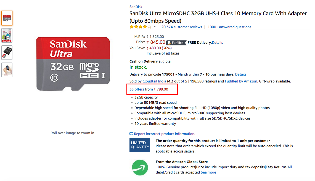Click See more for Global Store

click(208, 172)
